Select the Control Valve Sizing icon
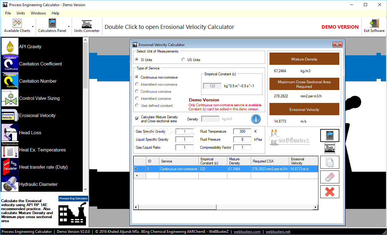 tap(10, 98)
